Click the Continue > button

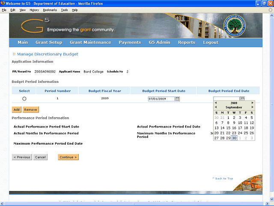(68, 157)
